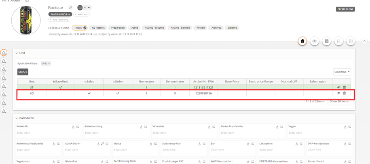Toggle isBaseUnit check in ST row
The height and width of the screenshot is (164, 370).
tap(60, 87)
